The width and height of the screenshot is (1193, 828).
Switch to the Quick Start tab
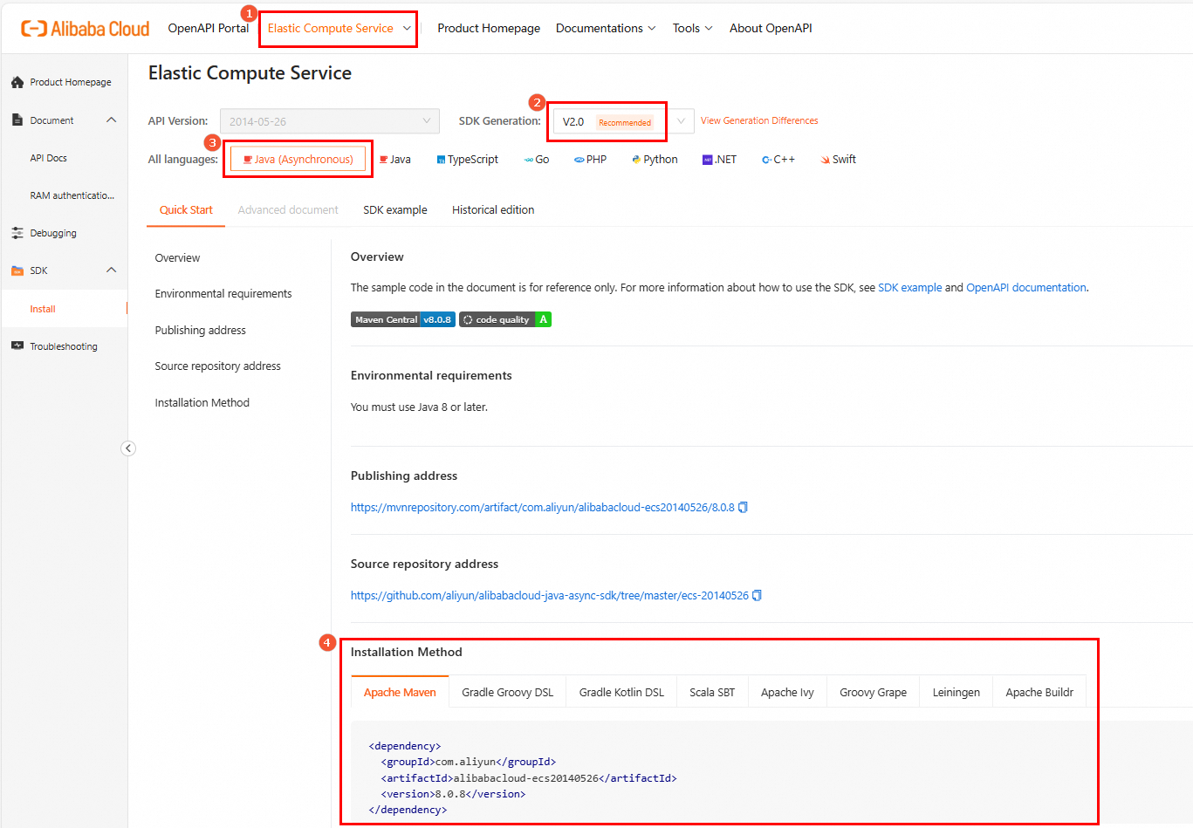click(186, 210)
